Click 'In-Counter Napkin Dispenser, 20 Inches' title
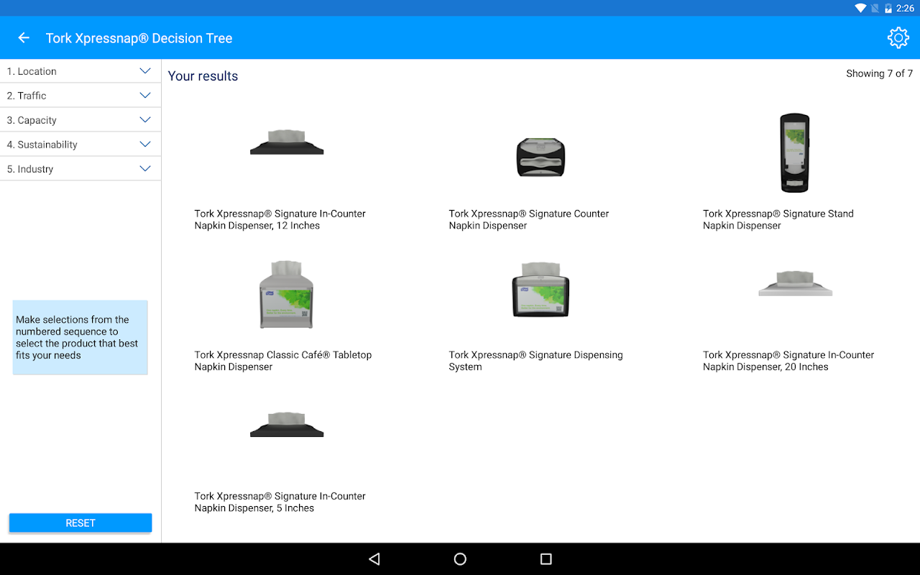Viewport: 920px width, 575px height. (x=788, y=361)
